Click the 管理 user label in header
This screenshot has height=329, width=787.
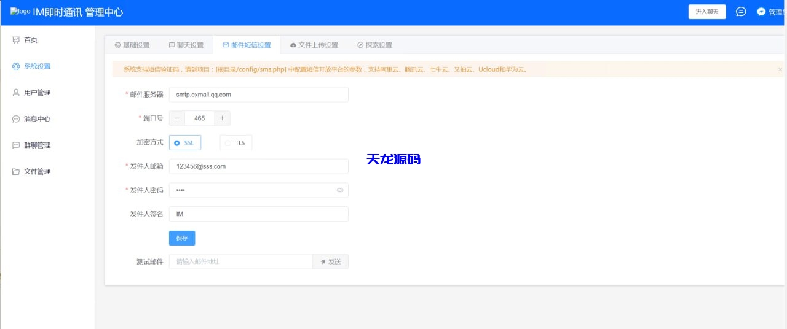(x=776, y=12)
